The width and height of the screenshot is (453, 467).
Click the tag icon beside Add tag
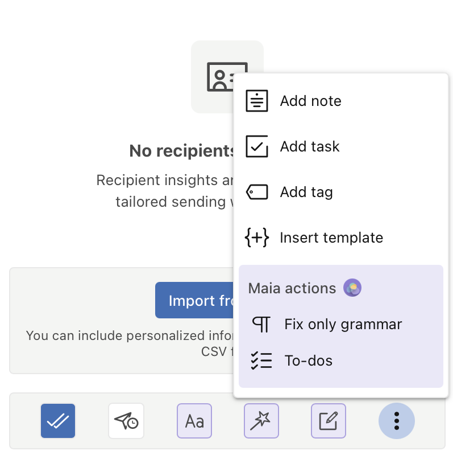[257, 192]
